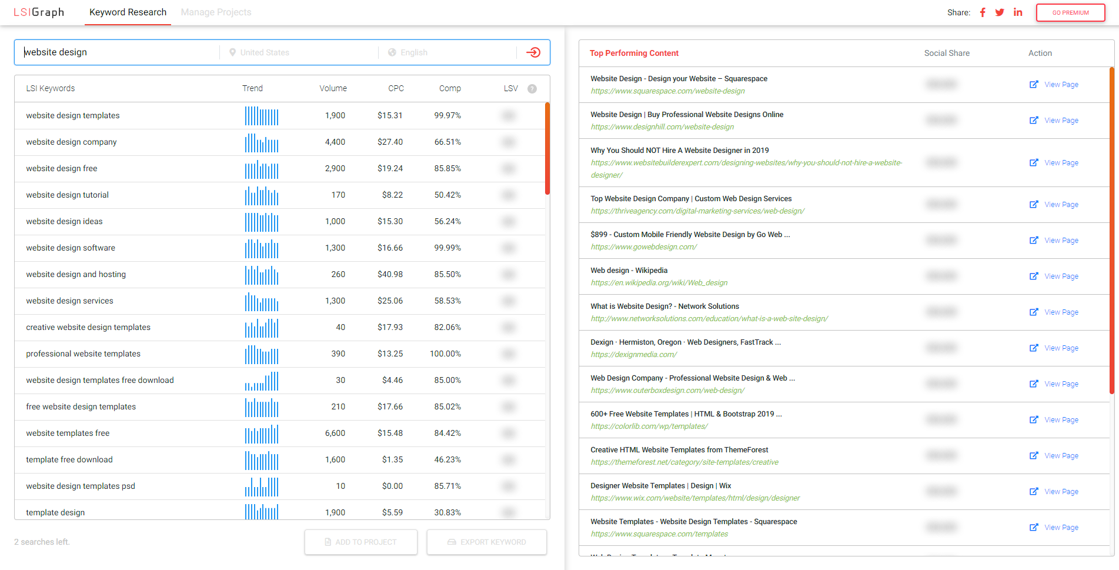Share on LinkedIn icon
The image size is (1119, 570).
coord(1018,12)
